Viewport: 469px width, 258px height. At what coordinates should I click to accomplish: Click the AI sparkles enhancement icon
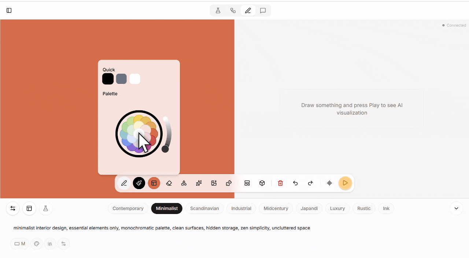(199, 183)
